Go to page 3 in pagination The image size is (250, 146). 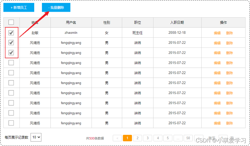pyautogui.click(x=148, y=138)
